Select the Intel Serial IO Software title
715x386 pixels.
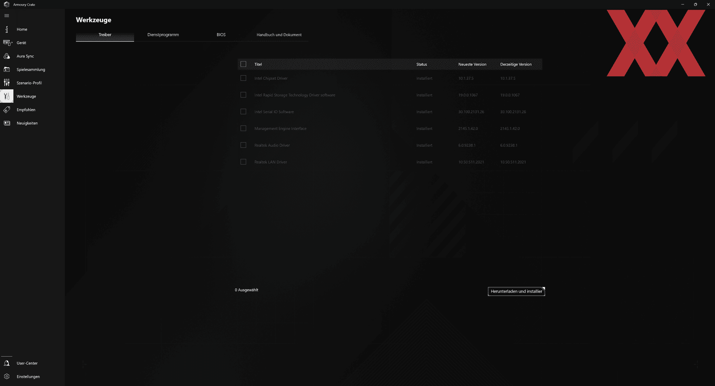[x=274, y=112]
